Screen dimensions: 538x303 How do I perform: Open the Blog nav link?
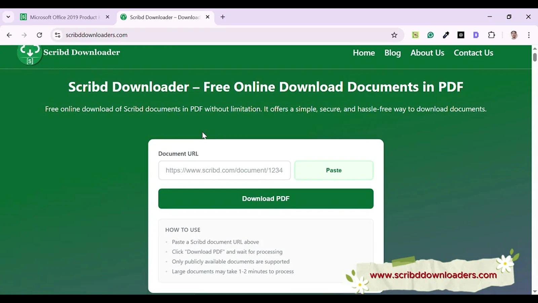pos(392,53)
